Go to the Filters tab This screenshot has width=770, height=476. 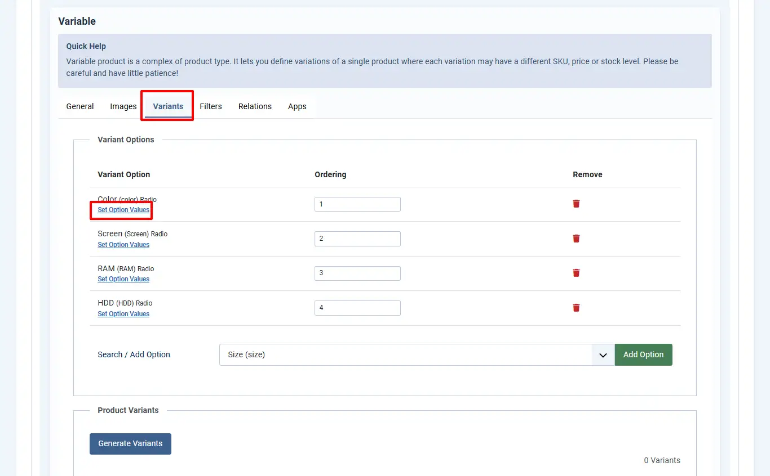(211, 106)
